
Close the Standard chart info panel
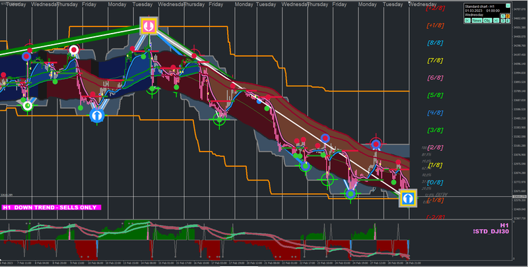pos(508,6)
